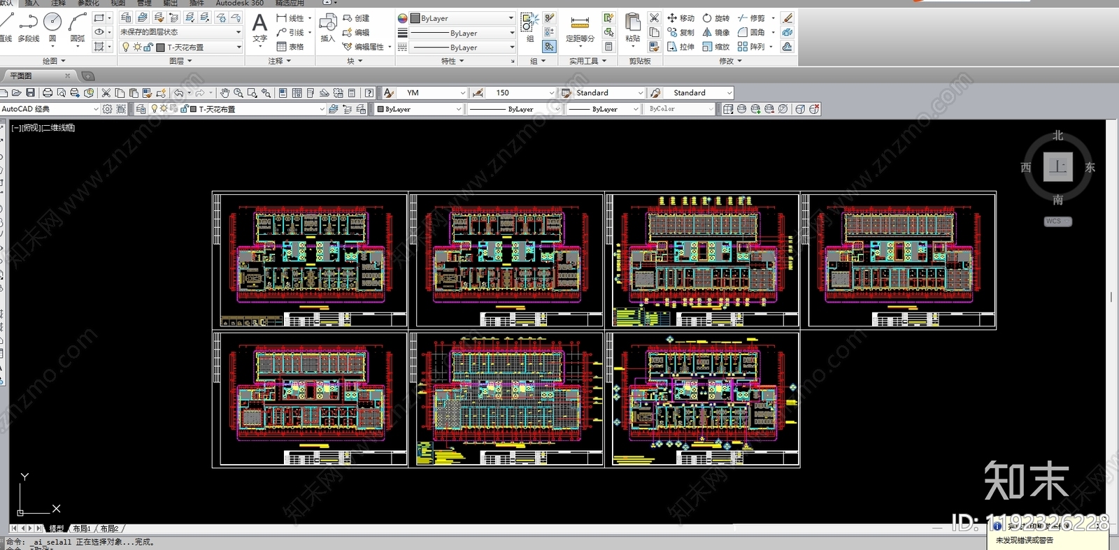Screen dimensions: 1119x550
Task: Toggle layer freeze sun icon in ribbon layer box
Action: click(137, 48)
